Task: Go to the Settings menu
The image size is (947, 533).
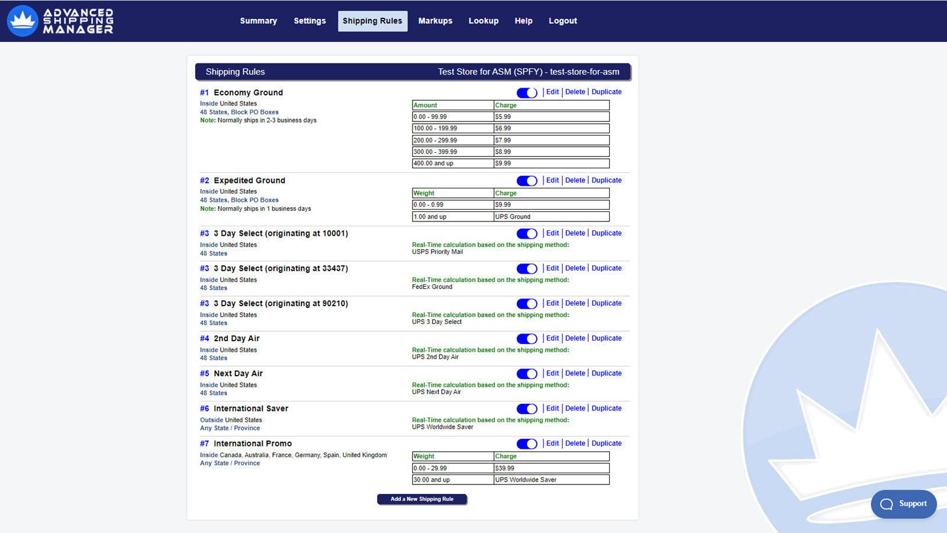Action: click(310, 21)
